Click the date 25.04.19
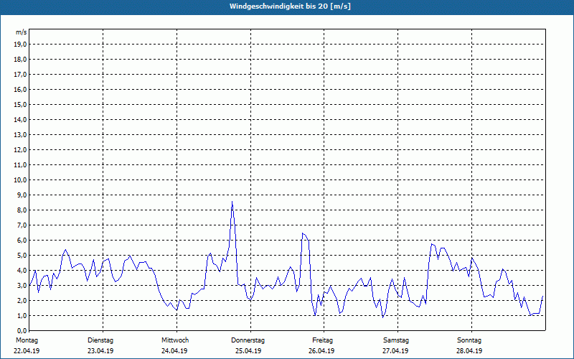The image size is (574, 359). coord(248,351)
